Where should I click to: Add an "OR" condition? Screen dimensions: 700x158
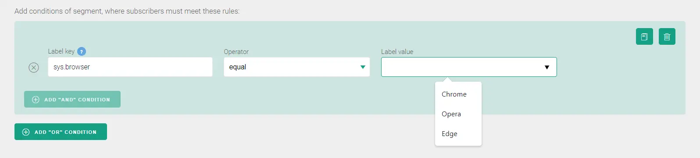[61, 132]
